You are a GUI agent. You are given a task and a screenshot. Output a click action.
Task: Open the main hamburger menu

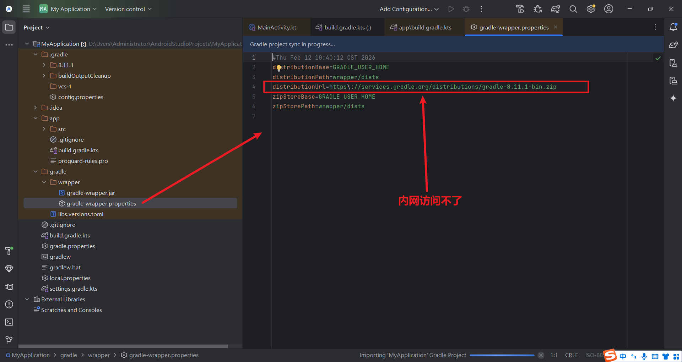click(26, 9)
